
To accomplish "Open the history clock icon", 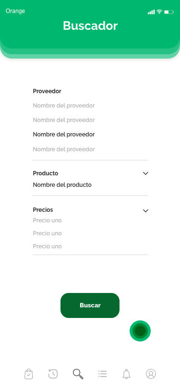I will (53, 374).
